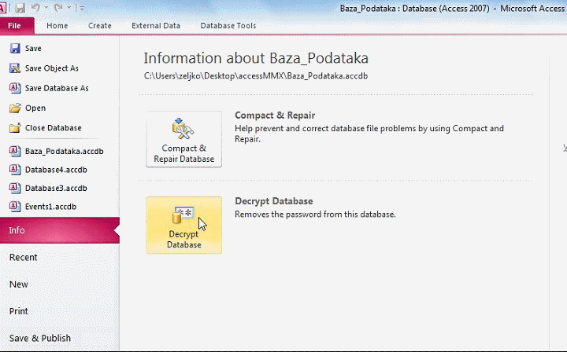567x352 pixels.
Task: Click the Close Database folder icon
Action: click(15, 127)
